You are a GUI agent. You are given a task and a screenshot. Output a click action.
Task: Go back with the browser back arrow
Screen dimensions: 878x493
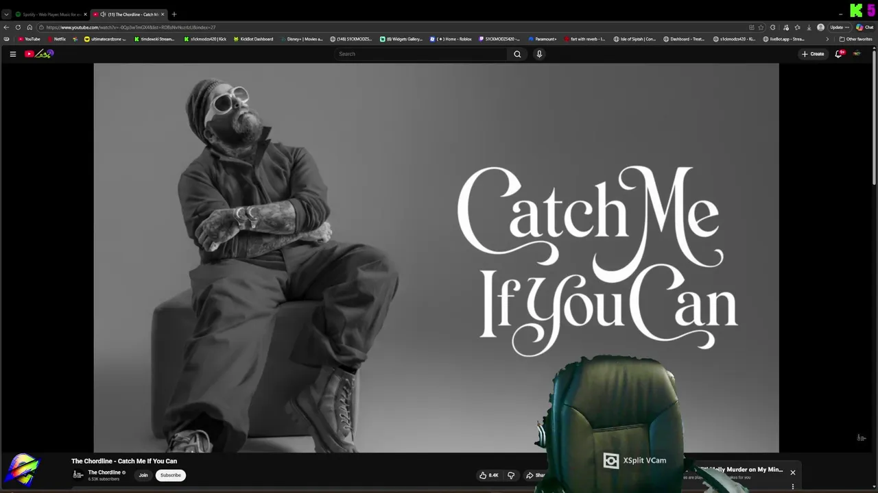point(7,27)
